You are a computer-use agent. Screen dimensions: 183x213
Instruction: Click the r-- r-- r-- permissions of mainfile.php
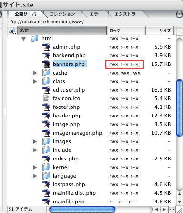pos(123,202)
